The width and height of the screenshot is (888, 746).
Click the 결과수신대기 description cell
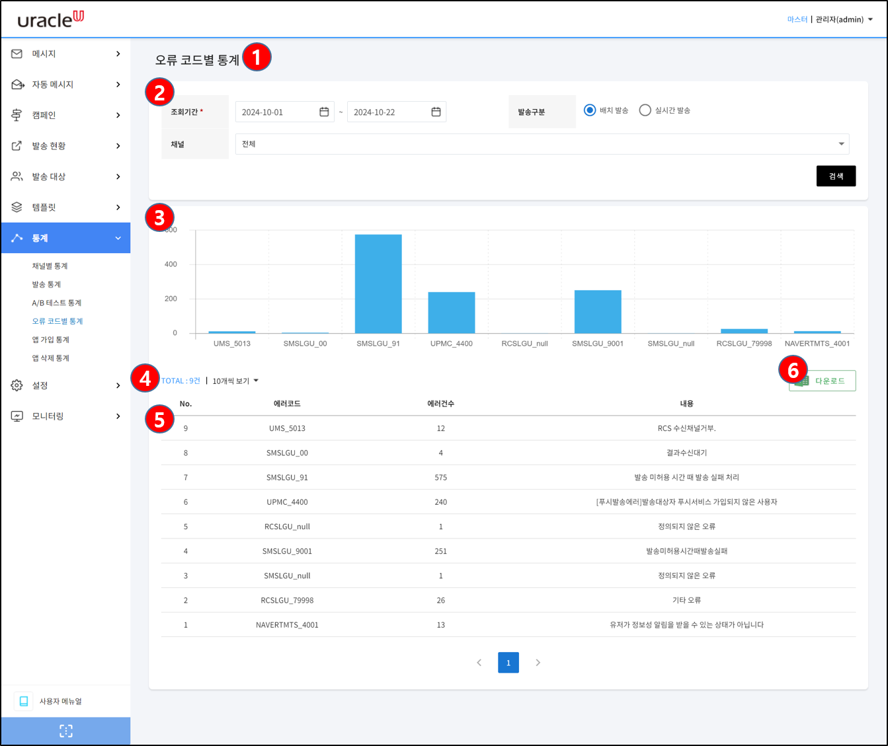[x=687, y=453]
